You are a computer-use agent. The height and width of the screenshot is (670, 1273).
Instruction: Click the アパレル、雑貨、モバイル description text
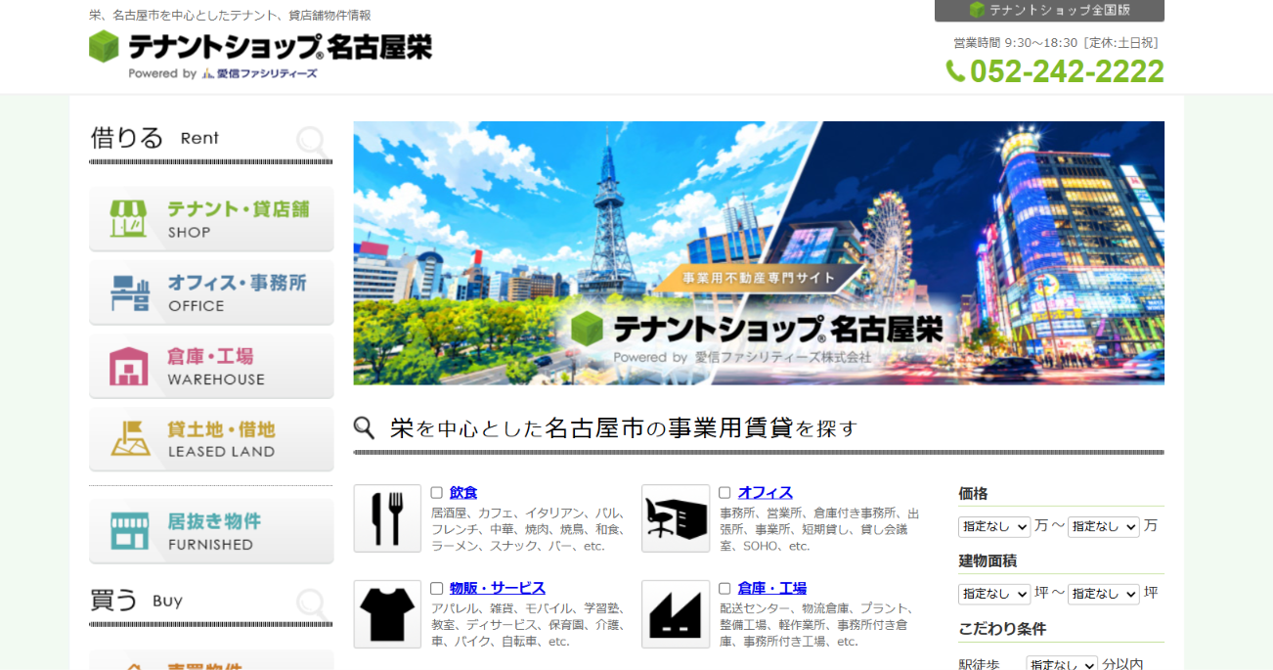coord(528,625)
